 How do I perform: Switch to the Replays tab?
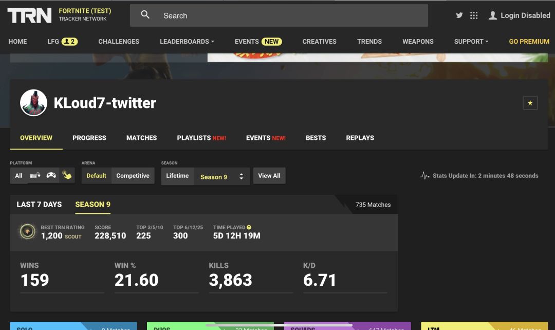(360, 138)
